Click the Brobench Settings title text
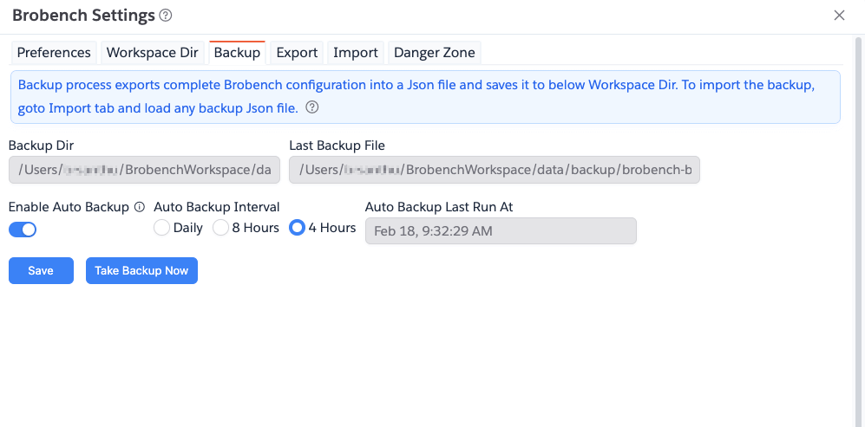The width and height of the screenshot is (865, 427). pyautogui.click(x=83, y=16)
